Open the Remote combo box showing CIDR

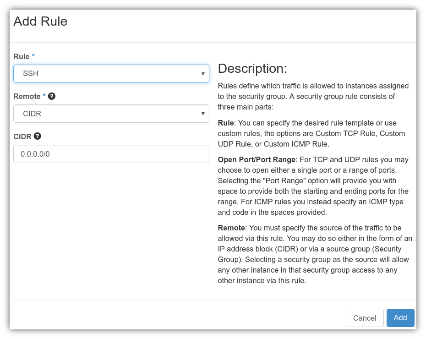coord(105,114)
